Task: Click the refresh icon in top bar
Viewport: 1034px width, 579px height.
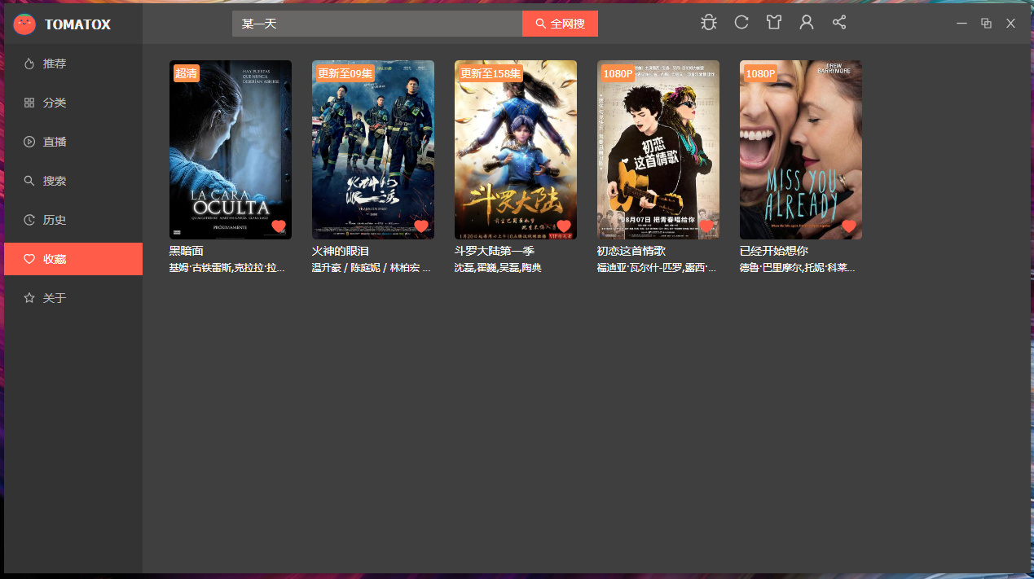Action: pyautogui.click(x=741, y=23)
